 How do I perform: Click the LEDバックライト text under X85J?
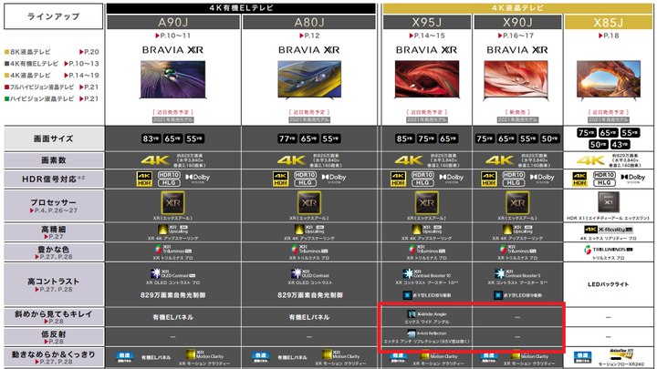click(x=608, y=284)
